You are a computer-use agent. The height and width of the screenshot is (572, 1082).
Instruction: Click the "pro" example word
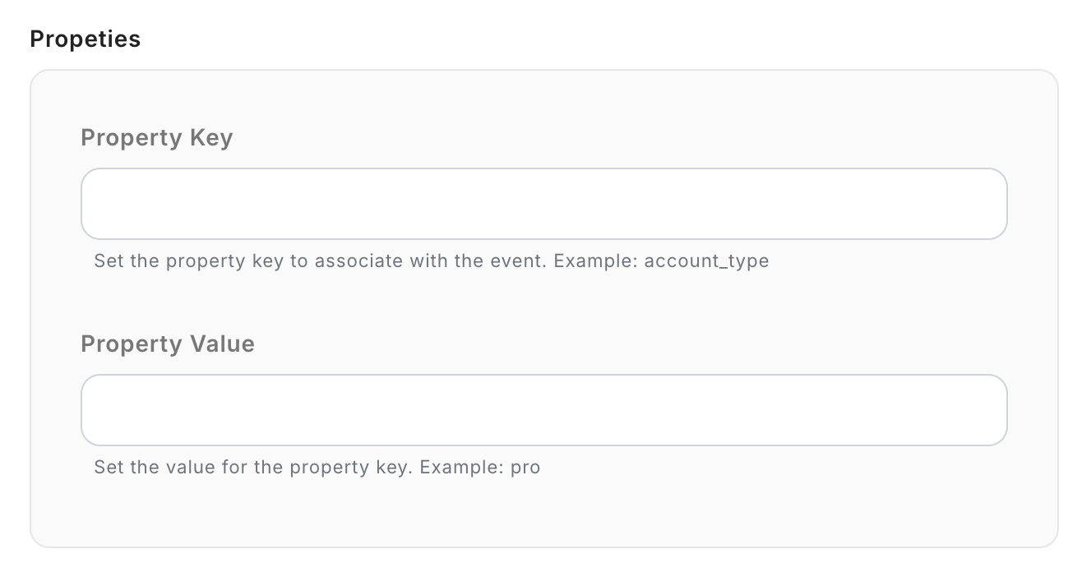[525, 468]
